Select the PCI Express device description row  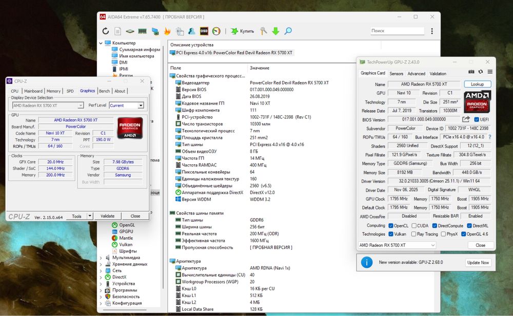[x=231, y=53]
